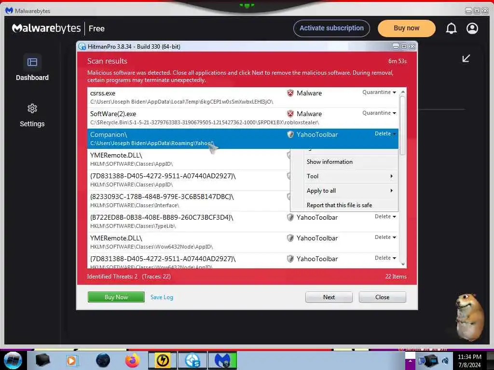
Task: Click shield icon for YMERemote.DLL Wow6432Node row
Action: pyautogui.click(x=290, y=238)
